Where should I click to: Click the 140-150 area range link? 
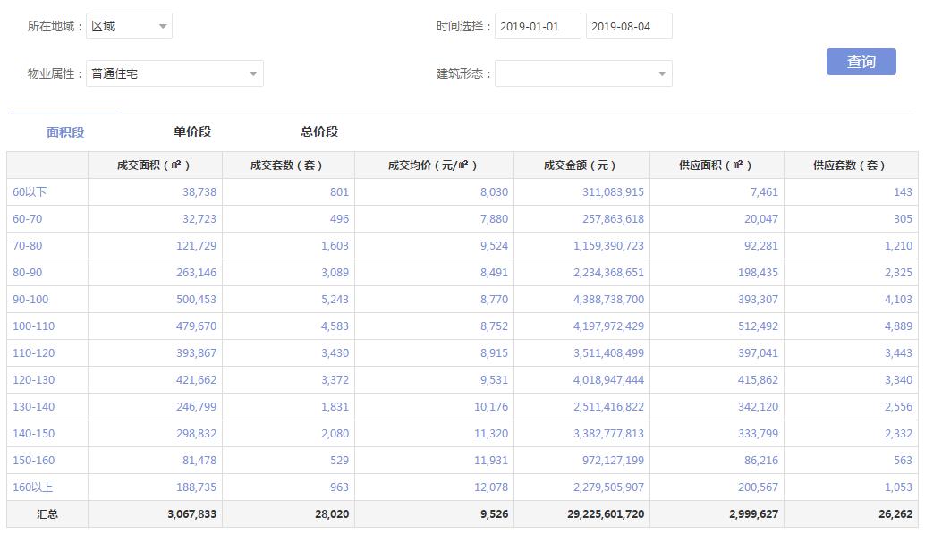pyautogui.click(x=33, y=433)
